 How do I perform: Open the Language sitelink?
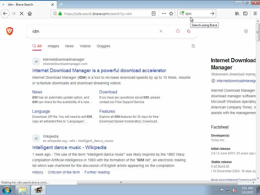coord(41,111)
